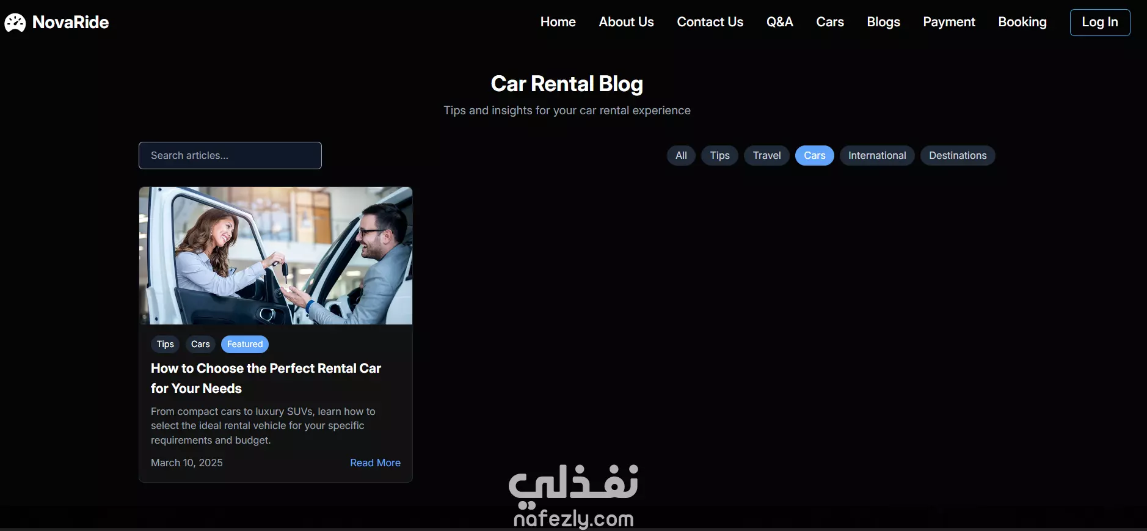Navigate to Cars in top menu
1147x531 pixels.
coord(829,22)
